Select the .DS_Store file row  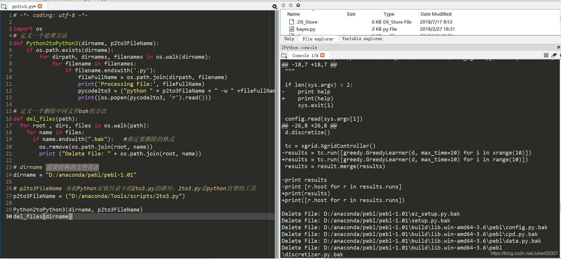420,22
